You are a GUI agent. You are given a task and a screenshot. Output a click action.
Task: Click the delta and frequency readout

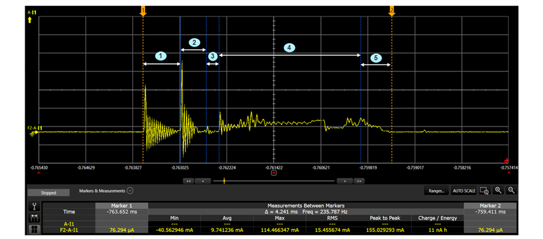tap(306, 212)
